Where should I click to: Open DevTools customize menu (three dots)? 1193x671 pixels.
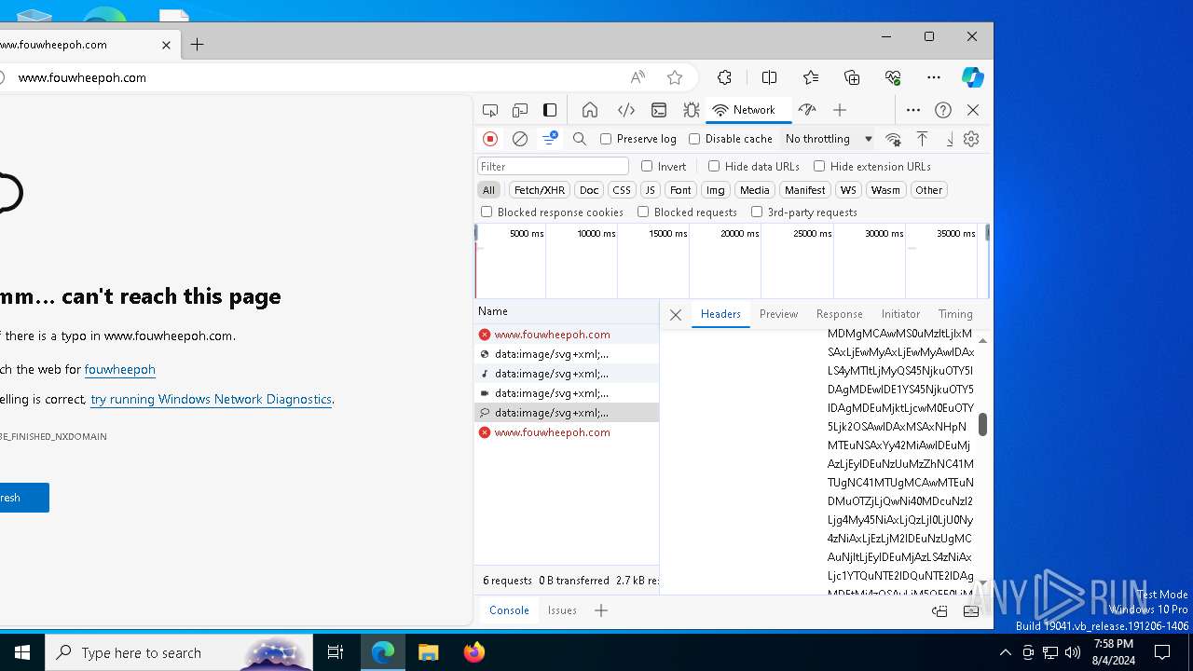(x=913, y=110)
